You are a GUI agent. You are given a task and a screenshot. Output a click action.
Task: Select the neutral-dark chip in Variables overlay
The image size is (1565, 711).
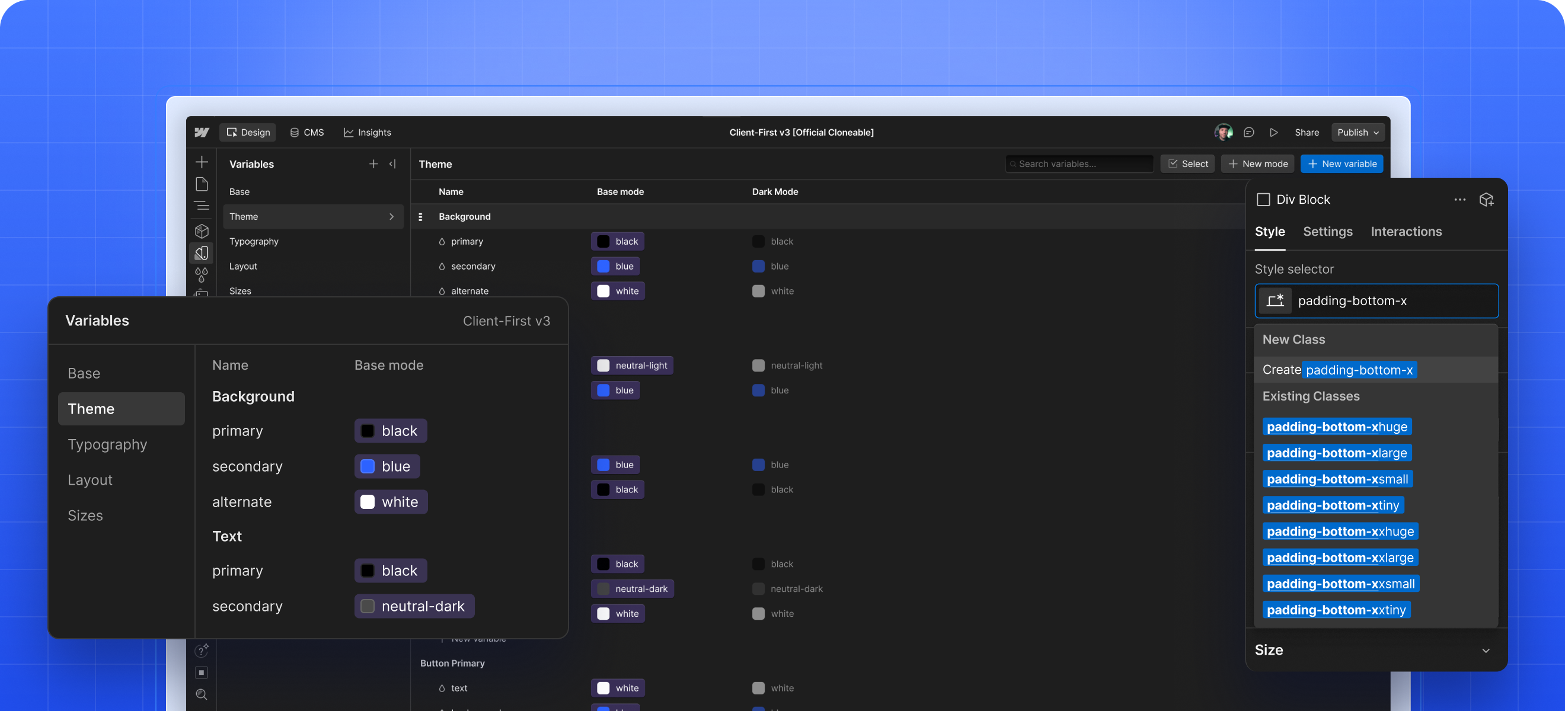click(x=414, y=606)
